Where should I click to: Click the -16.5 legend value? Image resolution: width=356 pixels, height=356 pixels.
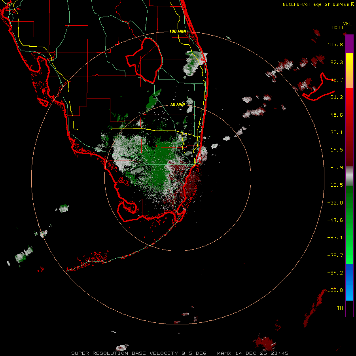click(x=335, y=185)
